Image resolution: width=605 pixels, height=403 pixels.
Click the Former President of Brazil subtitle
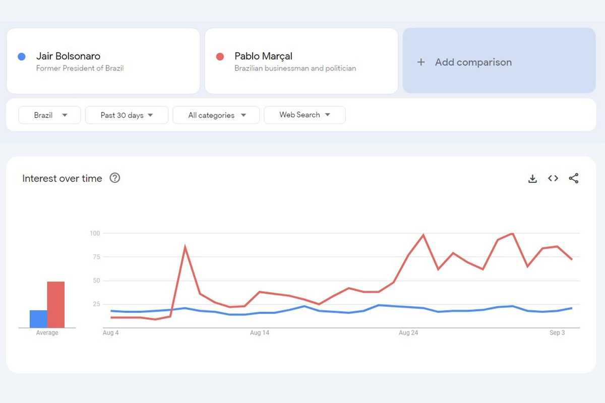80,68
